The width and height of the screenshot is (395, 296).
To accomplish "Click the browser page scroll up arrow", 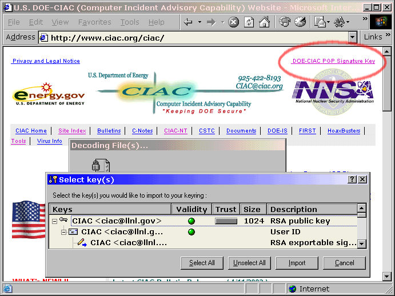I will point(386,51).
